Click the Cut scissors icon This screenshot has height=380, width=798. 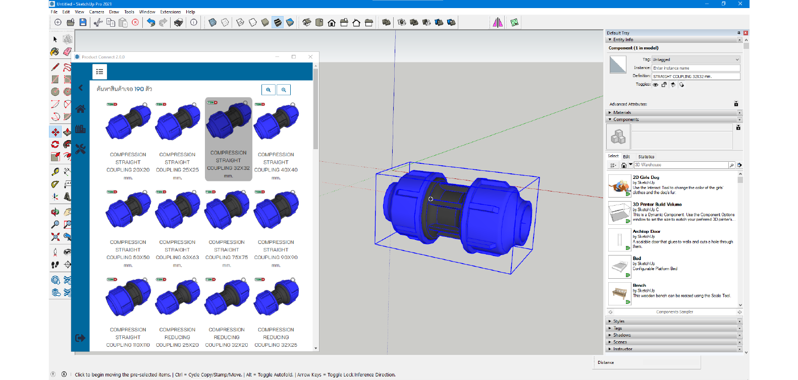click(98, 22)
